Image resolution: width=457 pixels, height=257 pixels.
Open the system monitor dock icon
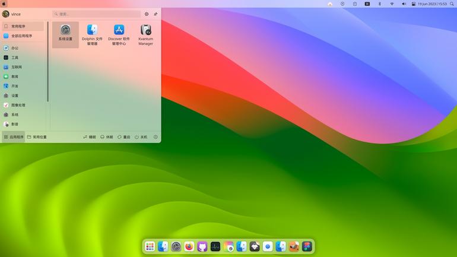(x=215, y=246)
